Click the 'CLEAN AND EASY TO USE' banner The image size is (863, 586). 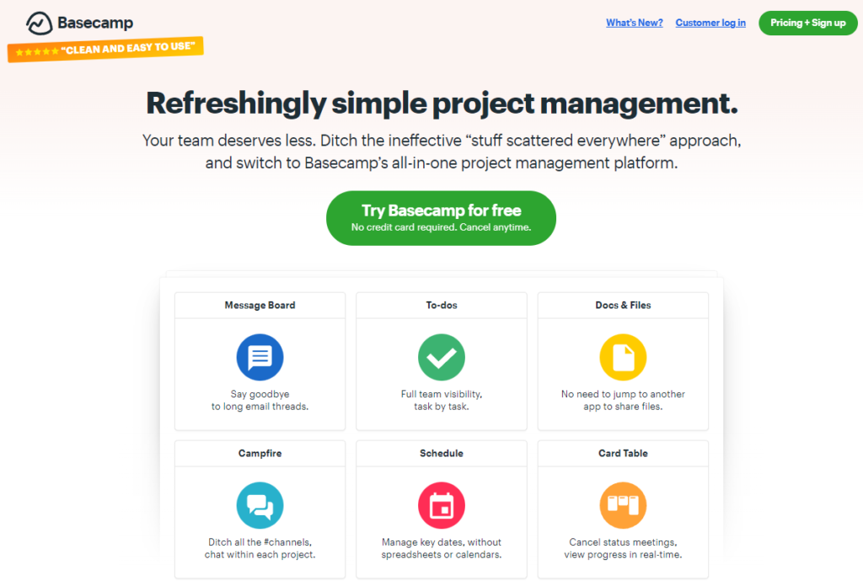105,48
